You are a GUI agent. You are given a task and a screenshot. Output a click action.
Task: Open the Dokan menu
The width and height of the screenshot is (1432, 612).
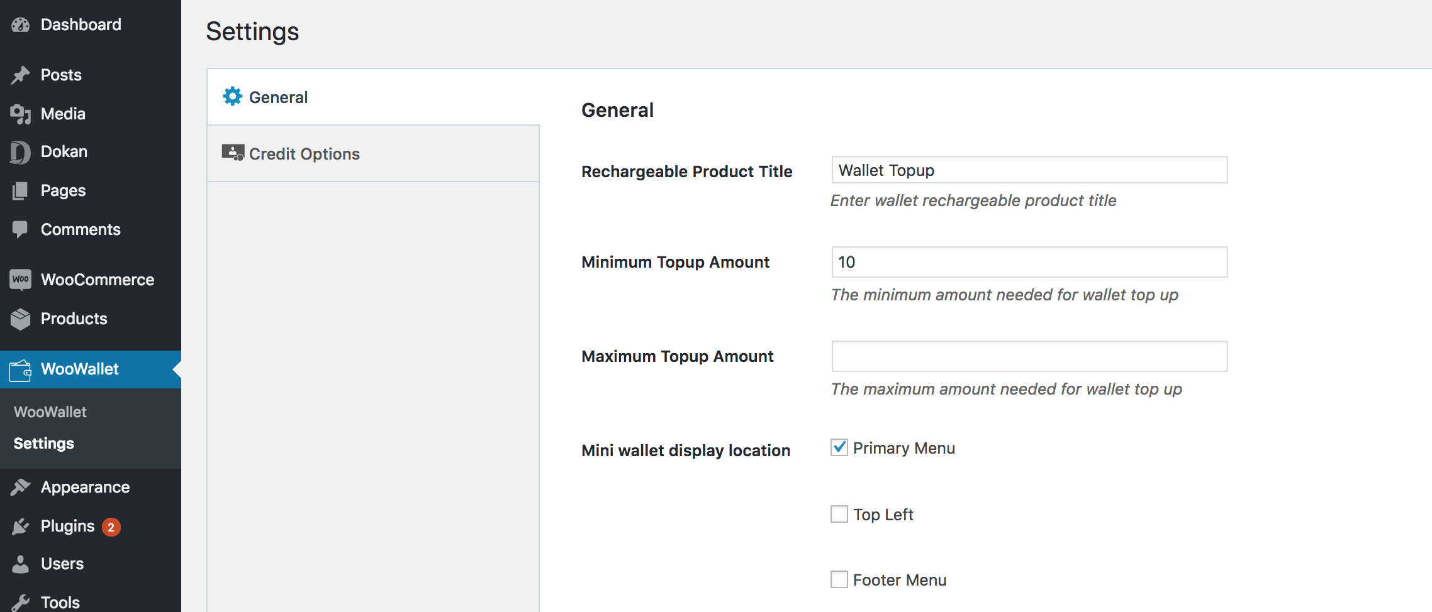(x=91, y=151)
